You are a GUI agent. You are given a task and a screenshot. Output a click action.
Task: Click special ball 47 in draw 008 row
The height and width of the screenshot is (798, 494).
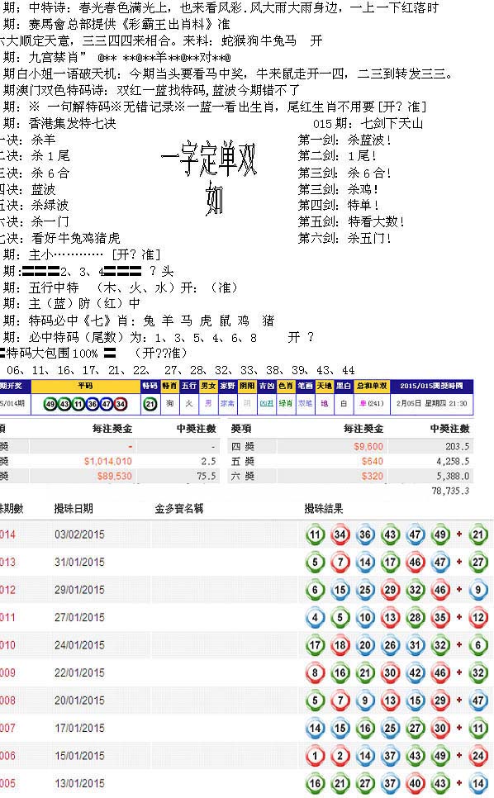[x=477, y=701]
